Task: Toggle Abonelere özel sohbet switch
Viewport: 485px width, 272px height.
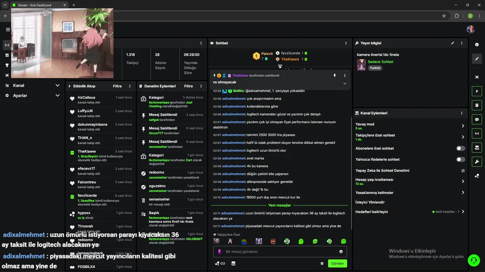Action: 461,148
